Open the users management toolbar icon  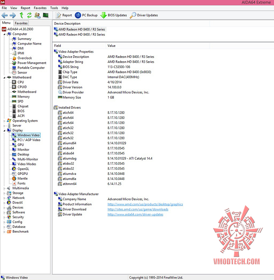coord(37,15)
